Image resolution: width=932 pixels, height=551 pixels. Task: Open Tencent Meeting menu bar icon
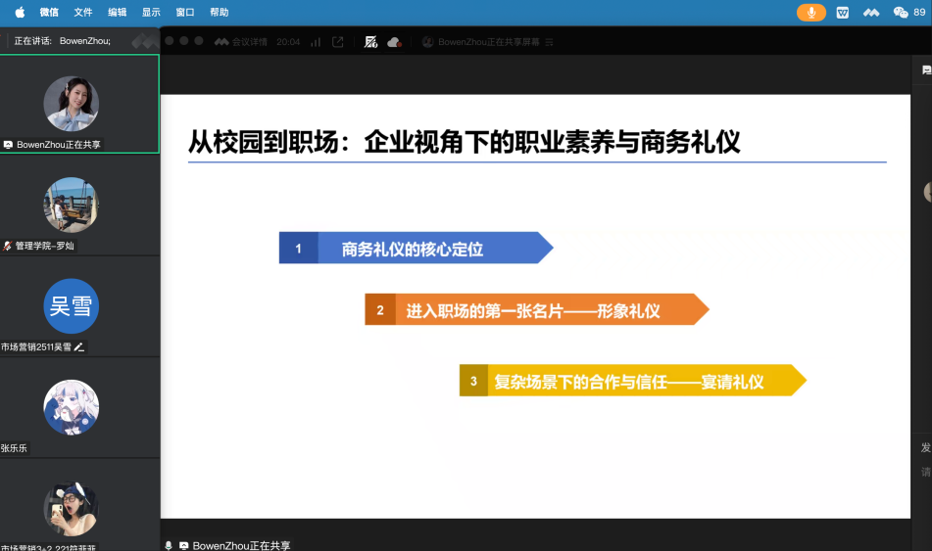point(871,12)
